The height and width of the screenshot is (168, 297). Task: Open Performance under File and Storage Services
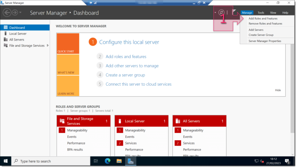pos(76,143)
